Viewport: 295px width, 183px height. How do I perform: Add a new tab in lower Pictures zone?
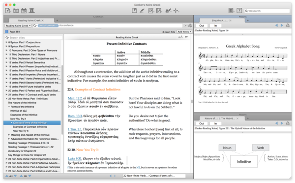pos(248,119)
